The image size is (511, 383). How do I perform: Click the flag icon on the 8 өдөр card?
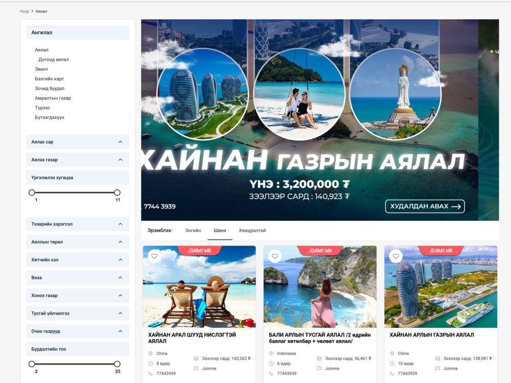click(196, 368)
